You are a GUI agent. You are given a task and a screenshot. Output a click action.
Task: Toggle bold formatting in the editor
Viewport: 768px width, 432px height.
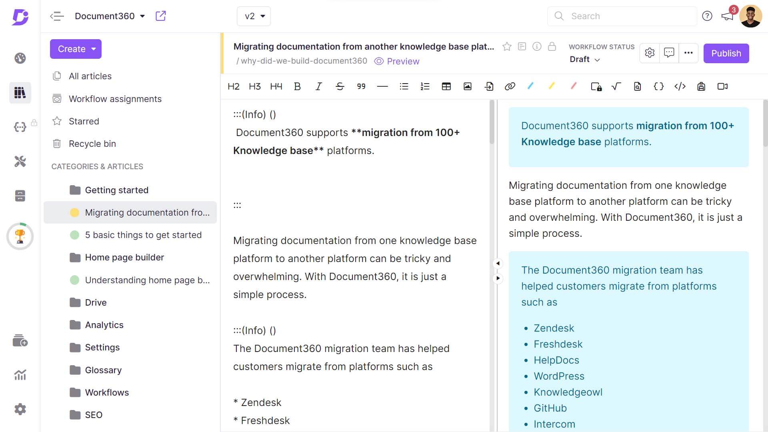coord(297,86)
